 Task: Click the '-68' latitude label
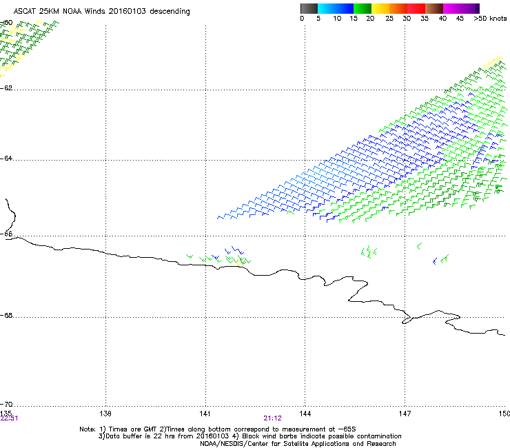point(6,316)
